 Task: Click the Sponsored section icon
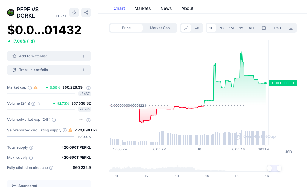click(x=14, y=186)
